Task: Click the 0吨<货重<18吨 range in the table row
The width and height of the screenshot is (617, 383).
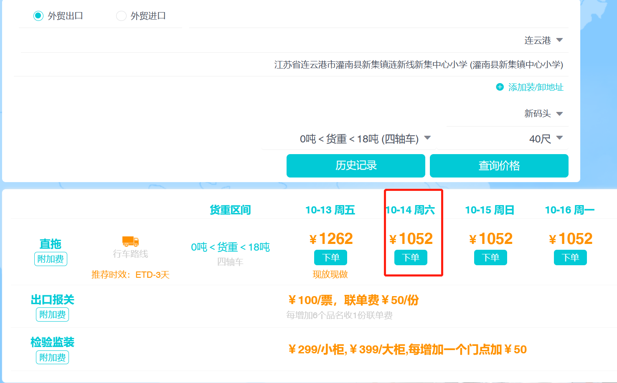Action: tap(230, 247)
